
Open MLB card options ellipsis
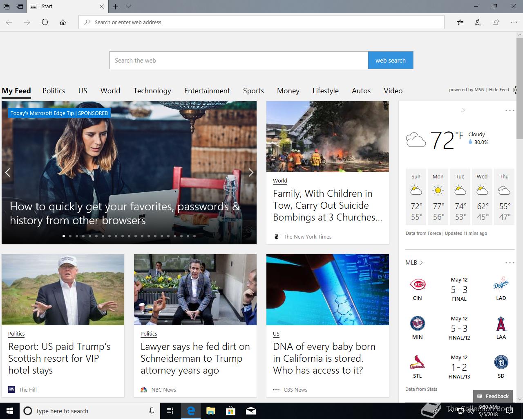point(510,263)
